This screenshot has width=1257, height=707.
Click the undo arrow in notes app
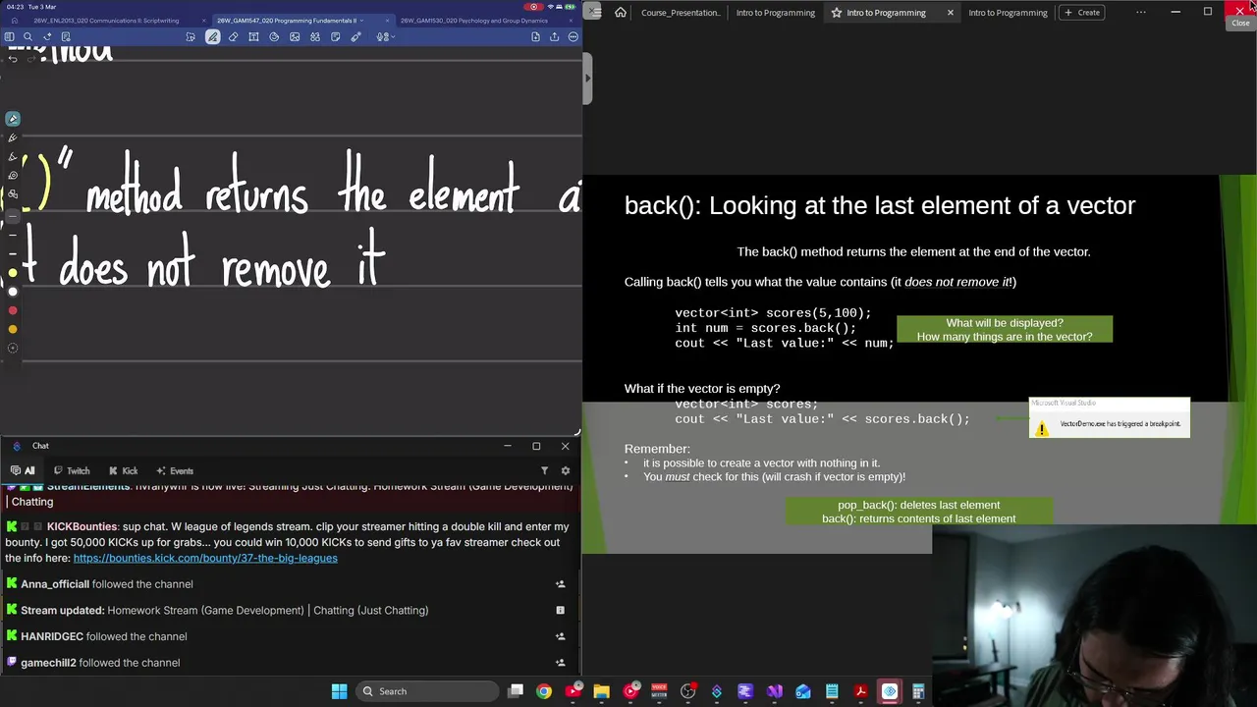[x=13, y=59]
